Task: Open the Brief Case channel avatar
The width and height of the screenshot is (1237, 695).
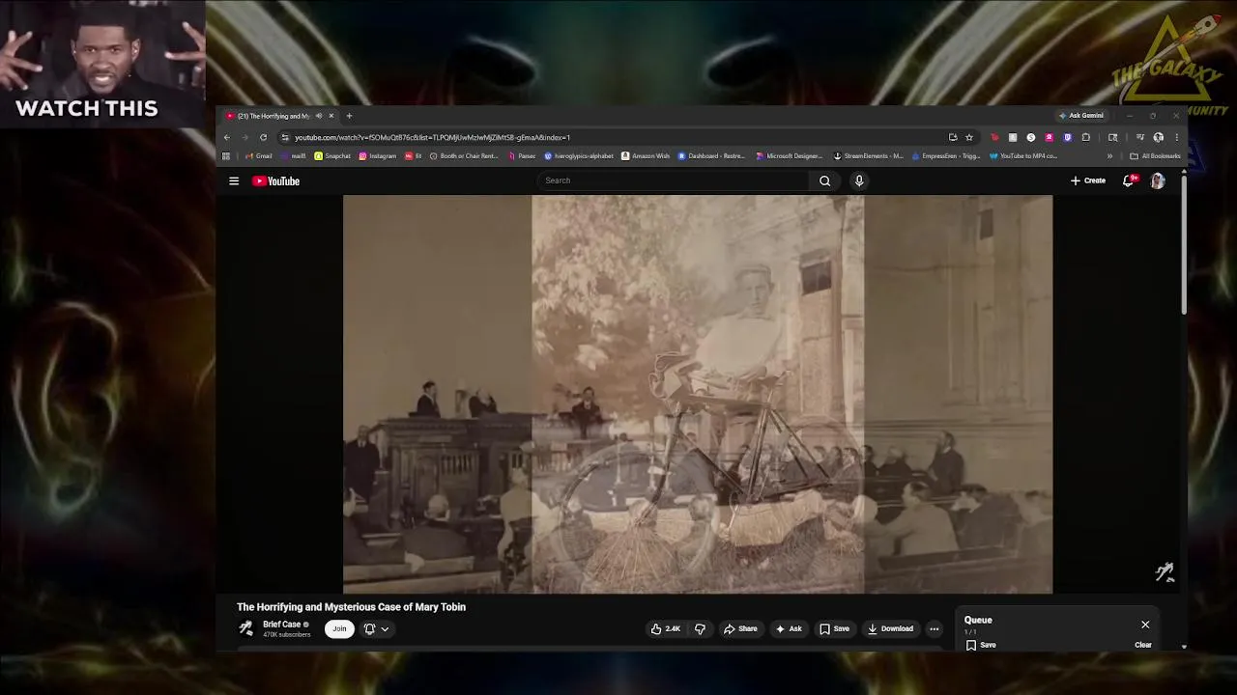Action: click(x=245, y=628)
